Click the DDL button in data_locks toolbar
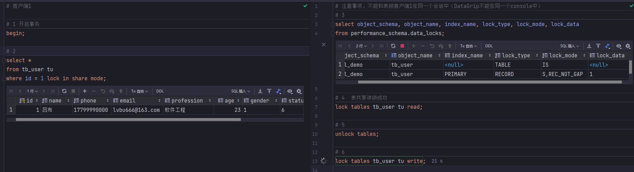 (489, 46)
